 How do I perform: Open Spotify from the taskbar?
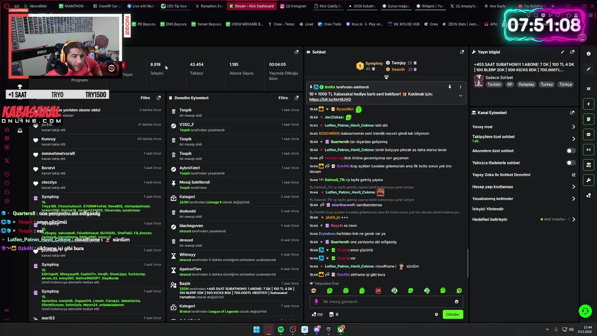point(281,329)
